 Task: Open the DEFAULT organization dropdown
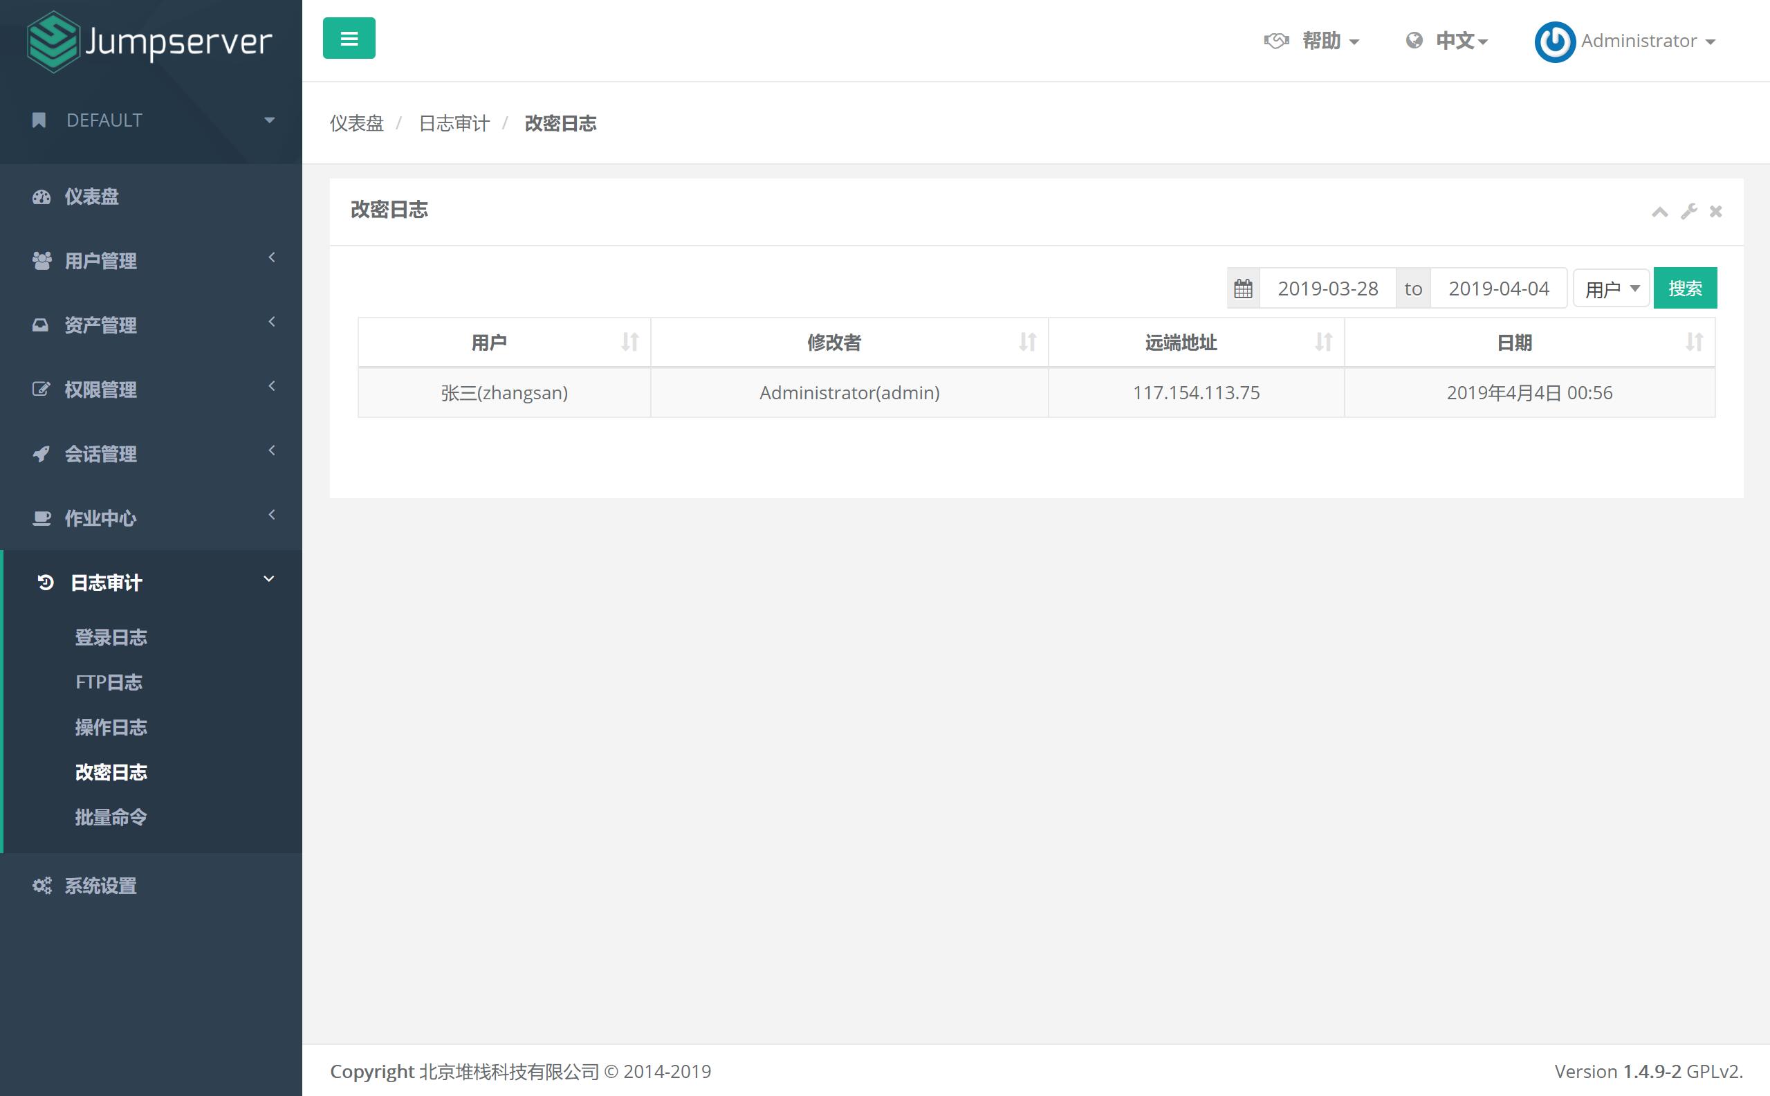(270, 120)
